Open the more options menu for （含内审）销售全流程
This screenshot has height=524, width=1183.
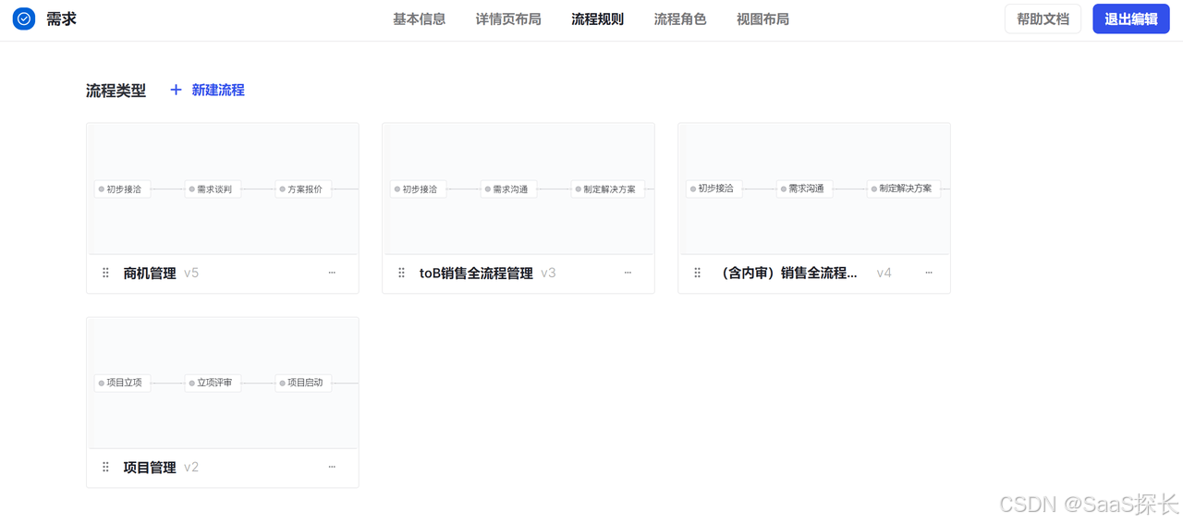[x=929, y=273]
